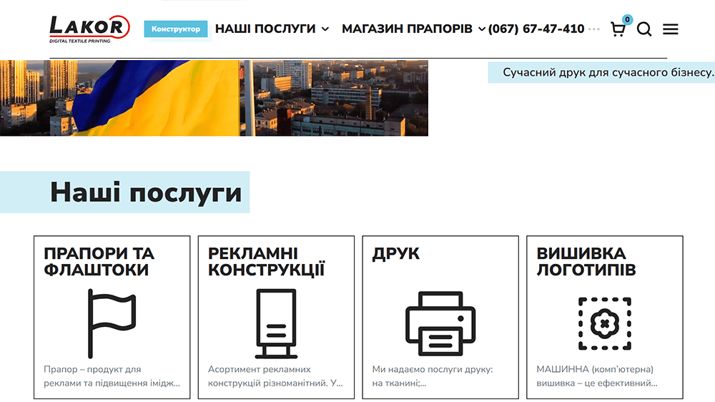
Task: Call the phone number (067) 67-47-410
Action: (536, 29)
